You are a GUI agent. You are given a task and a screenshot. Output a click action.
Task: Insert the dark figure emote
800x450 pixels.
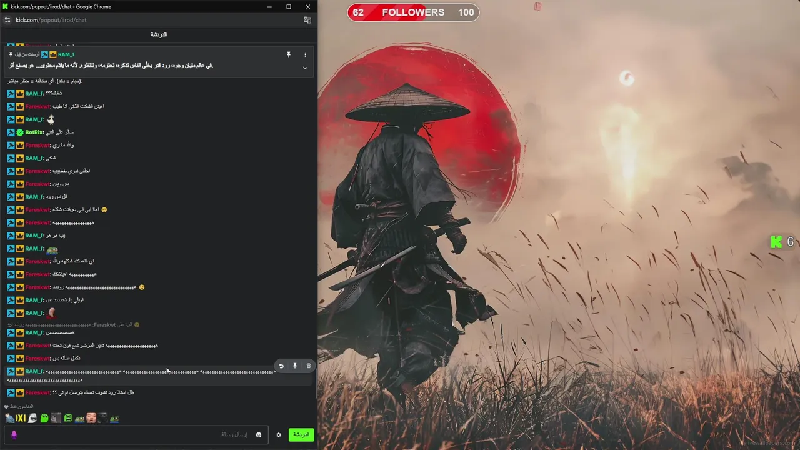(103, 418)
